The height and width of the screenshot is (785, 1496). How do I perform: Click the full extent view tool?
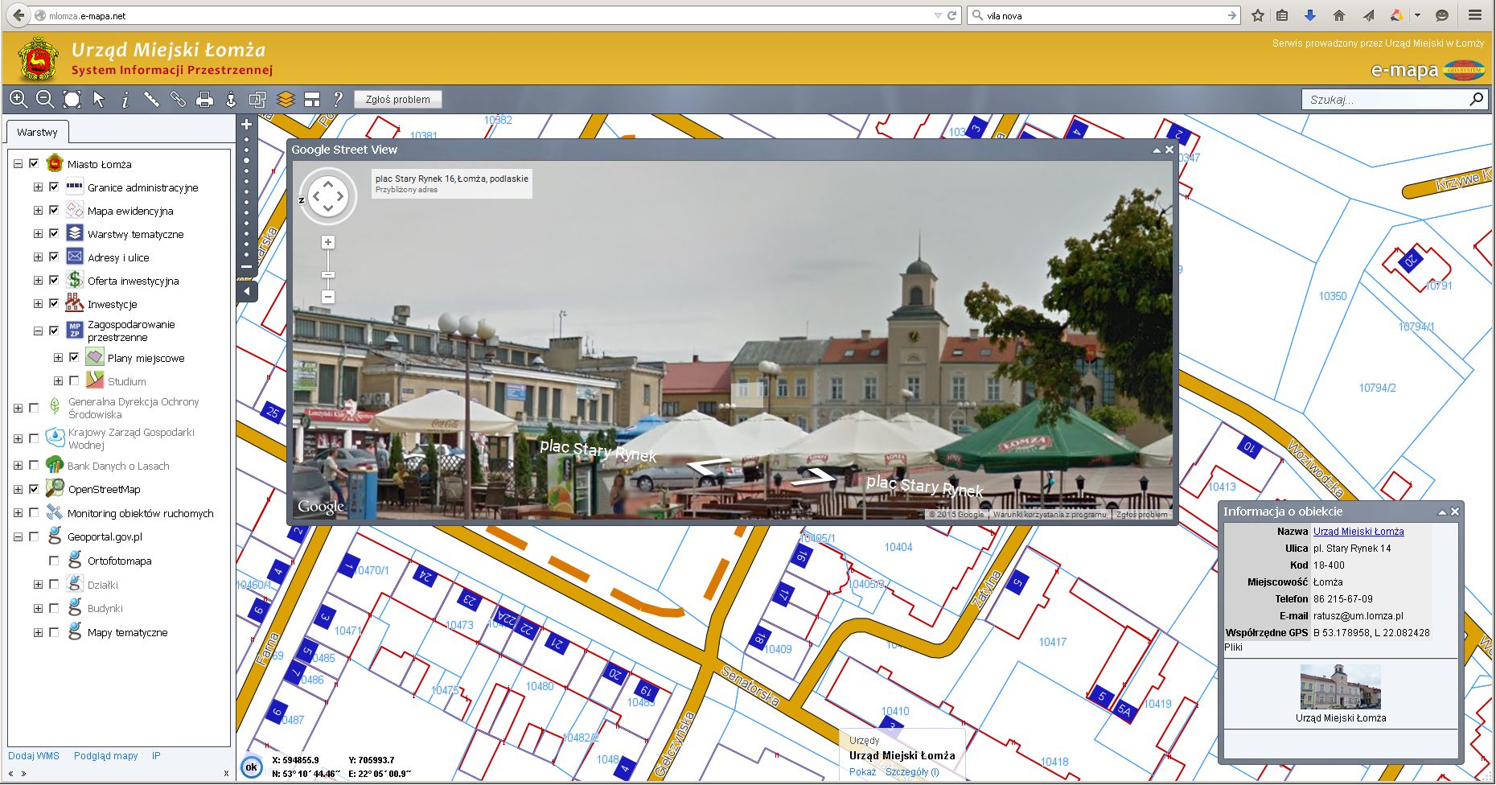click(x=72, y=99)
